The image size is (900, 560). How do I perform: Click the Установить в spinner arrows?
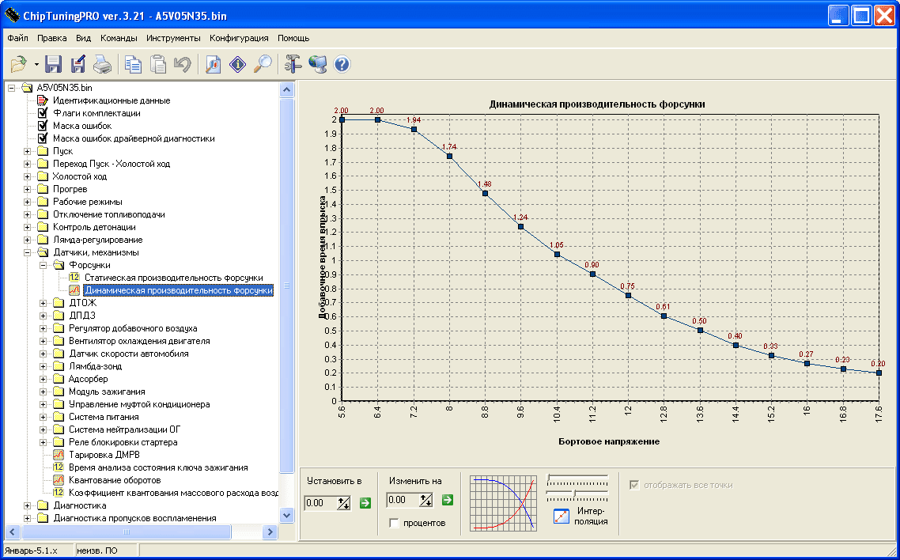tap(344, 503)
